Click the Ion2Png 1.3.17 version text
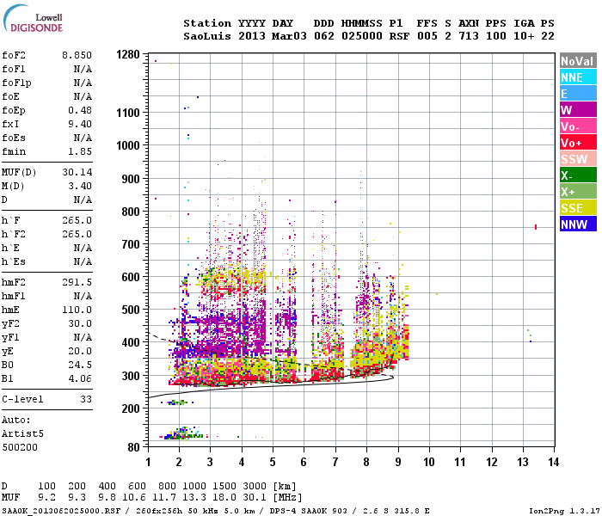Screen dimensions: 602x516 pyautogui.click(x=564, y=511)
